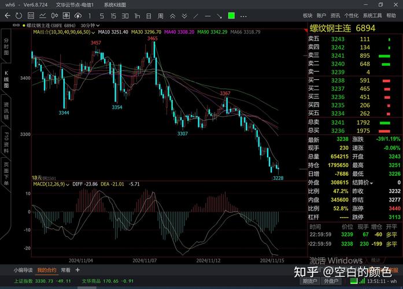Click the green square color swatch
Screen dimensions: 403x289
point(231,16)
